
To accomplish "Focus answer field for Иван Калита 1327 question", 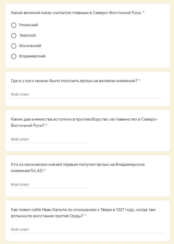I will 87,229.
